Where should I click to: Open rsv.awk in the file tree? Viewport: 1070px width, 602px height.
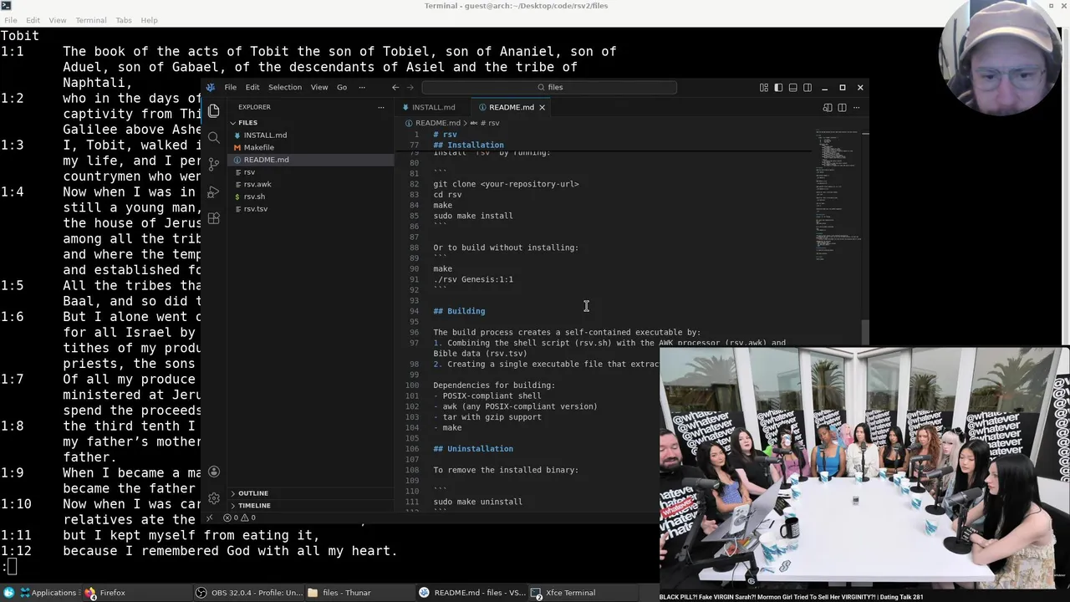[x=311, y=184]
